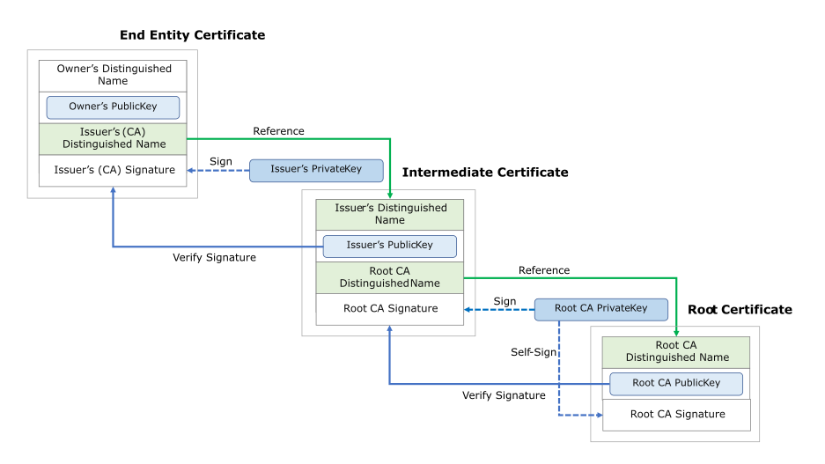Screen dimensions: 825x464
Task: Click the Intermediate Certificate heading
Action: tap(485, 173)
